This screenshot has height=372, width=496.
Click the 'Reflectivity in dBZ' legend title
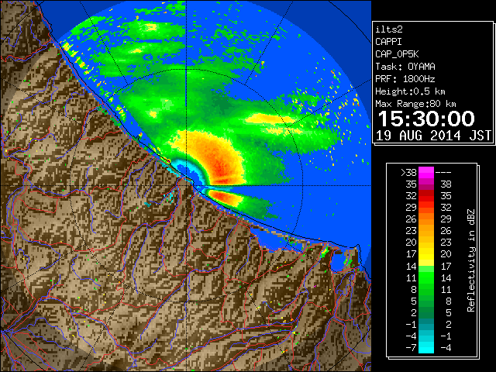[471, 260]
